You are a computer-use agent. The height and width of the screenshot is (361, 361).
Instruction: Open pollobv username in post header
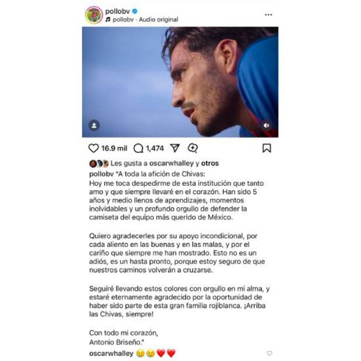pos(118,11)
